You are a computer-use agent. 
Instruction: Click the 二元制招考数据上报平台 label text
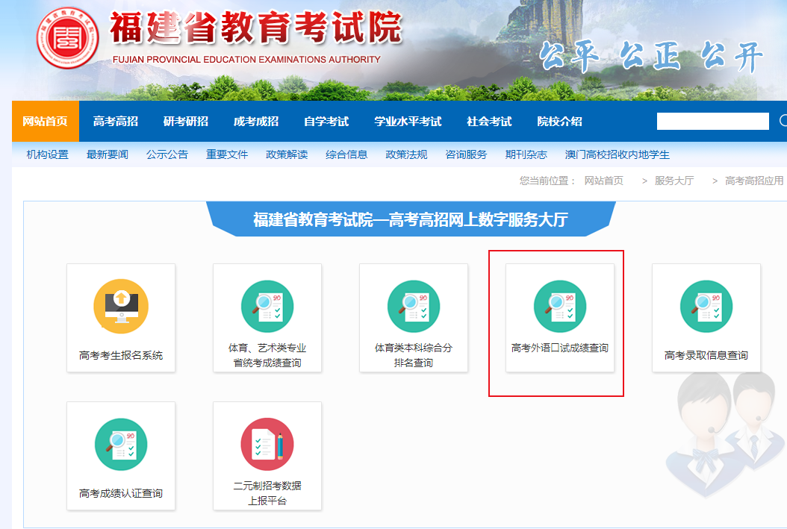[x=267, y=493]
